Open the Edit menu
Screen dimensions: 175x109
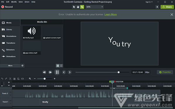click(x=8, y=2)
